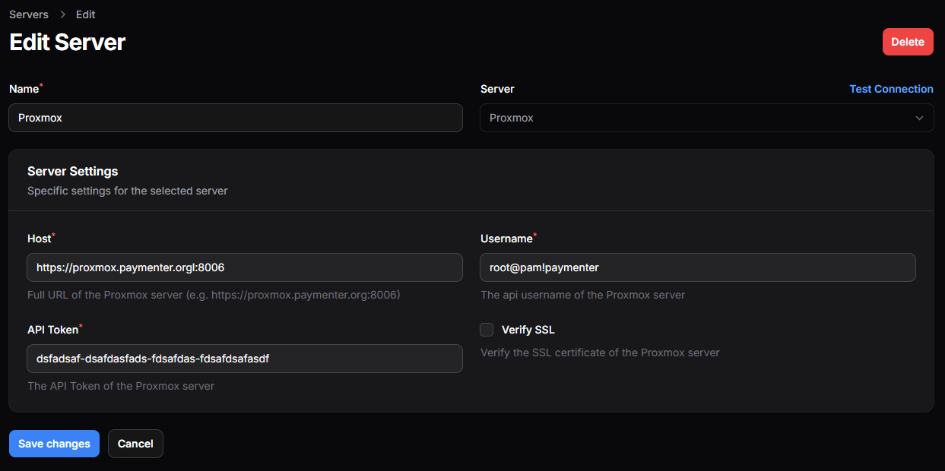Click the Host field label
Image resolution: width=945 pixels, height=471 pixels.
point(39,239)
